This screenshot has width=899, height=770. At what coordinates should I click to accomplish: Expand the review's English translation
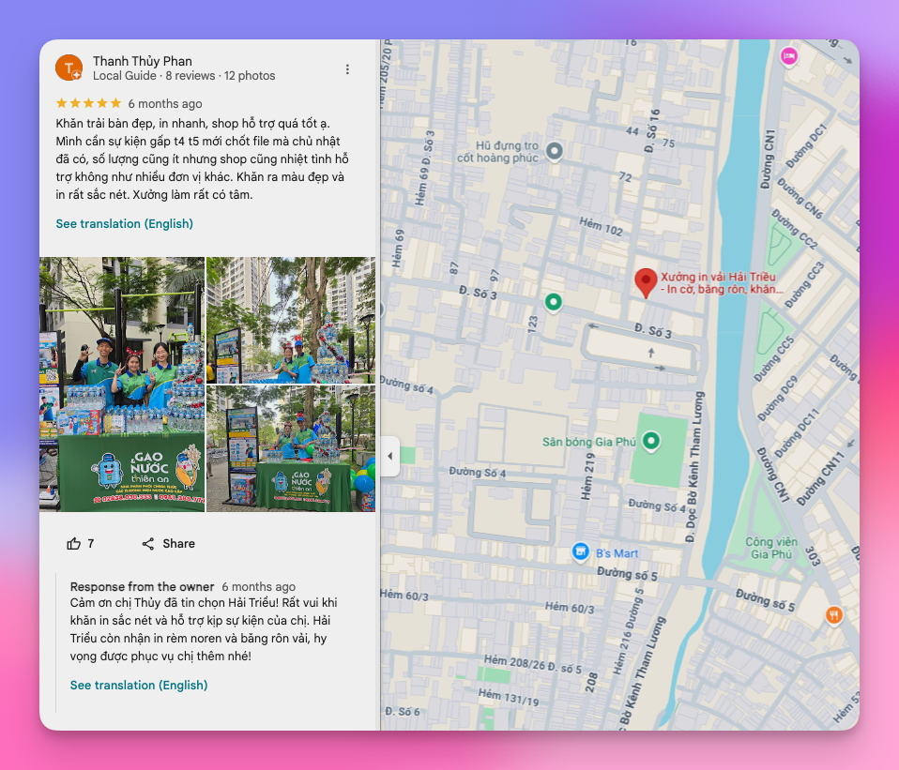pyautogui.click(x=125, y=223)
